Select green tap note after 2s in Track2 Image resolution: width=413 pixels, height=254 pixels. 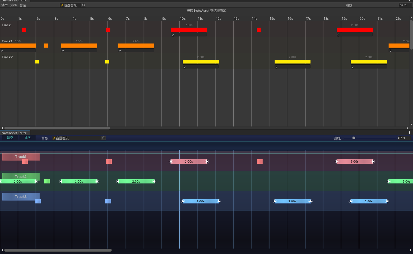[x=47, y=181]
